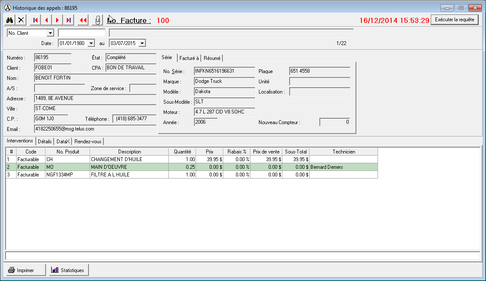Viewport: 486px width, 281px height.
Task: Switch to the Résumé tab
Action: [x=212, y=57]
